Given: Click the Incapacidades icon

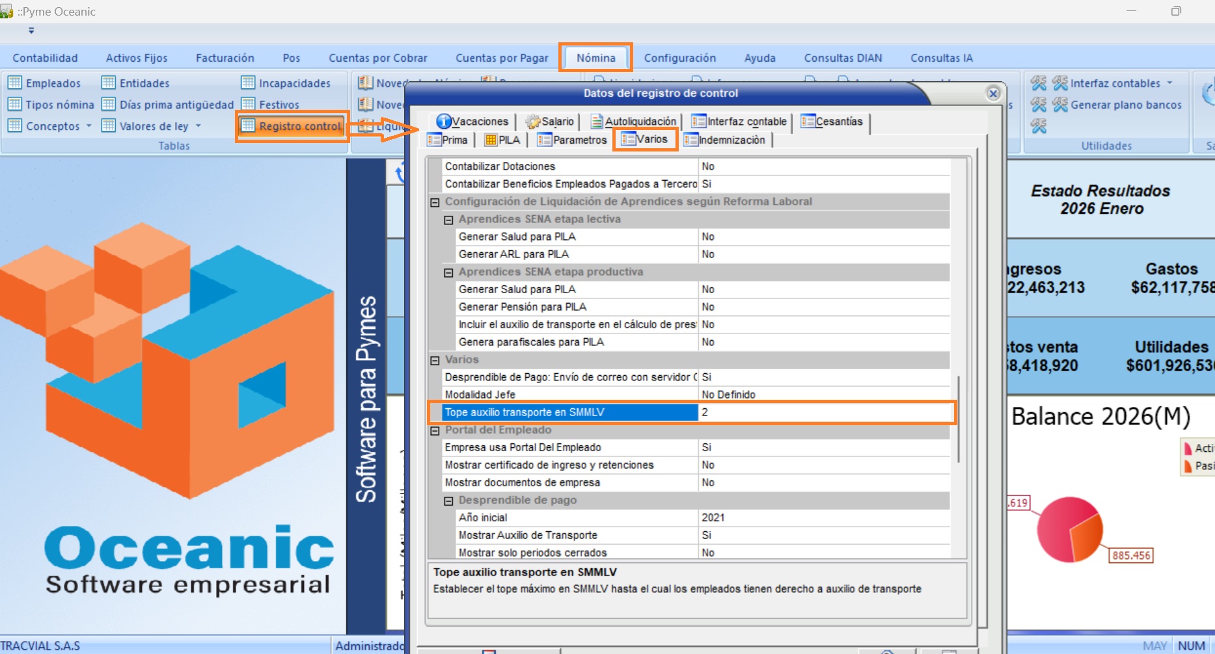Looking at the screenshot, I should tap(248, 83).
